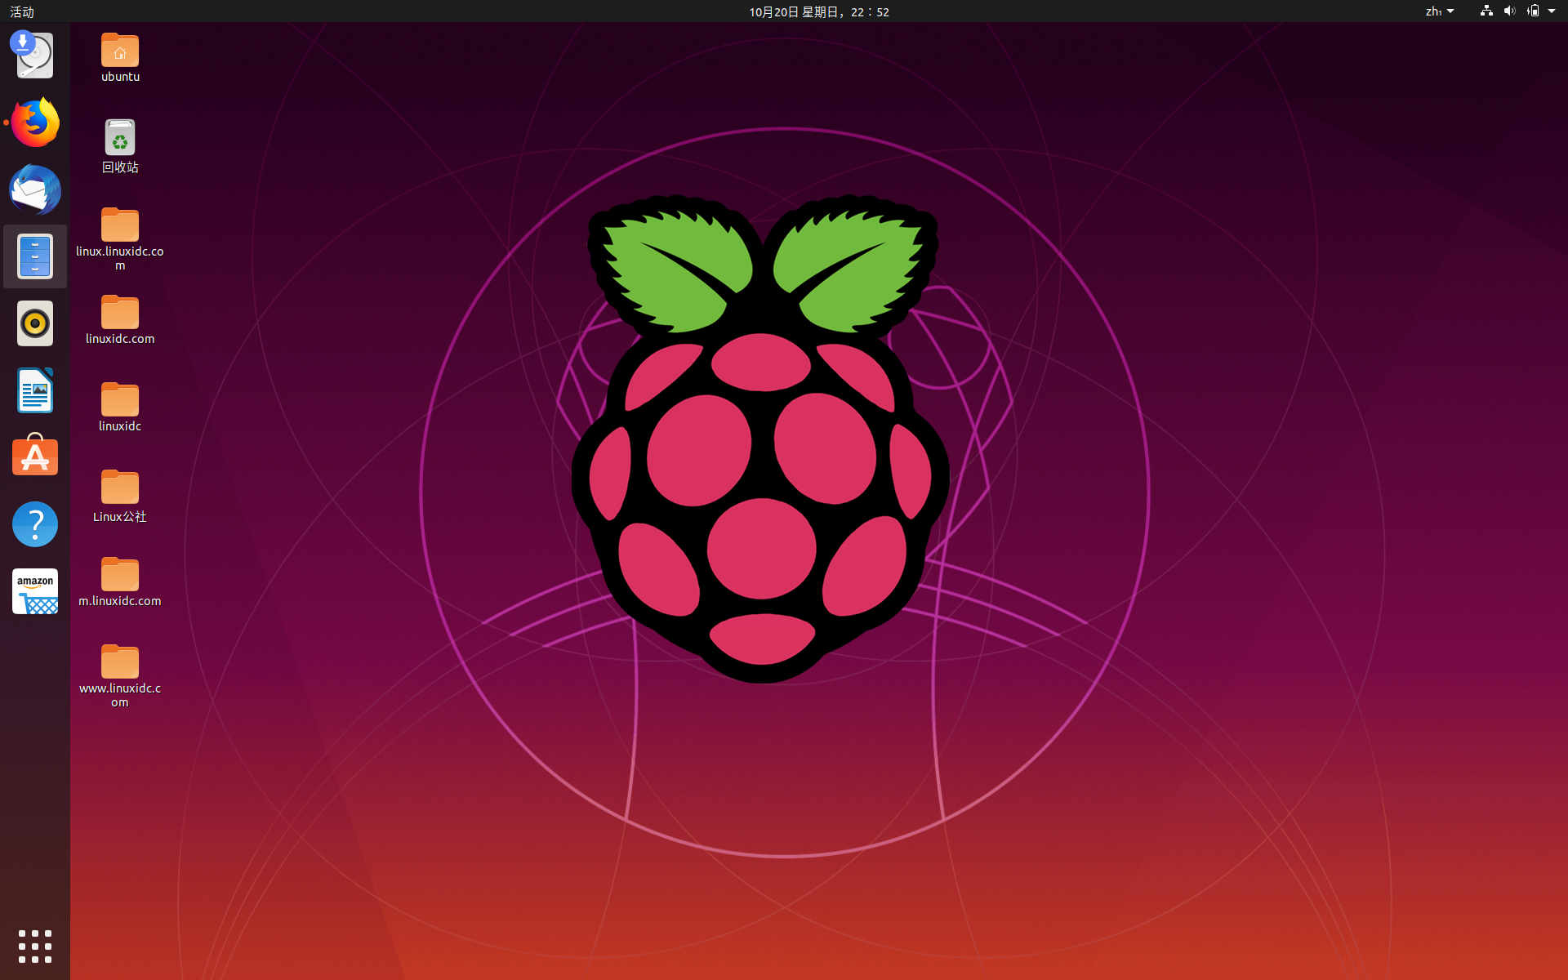Open the Files manager in dock

[35, 256]
